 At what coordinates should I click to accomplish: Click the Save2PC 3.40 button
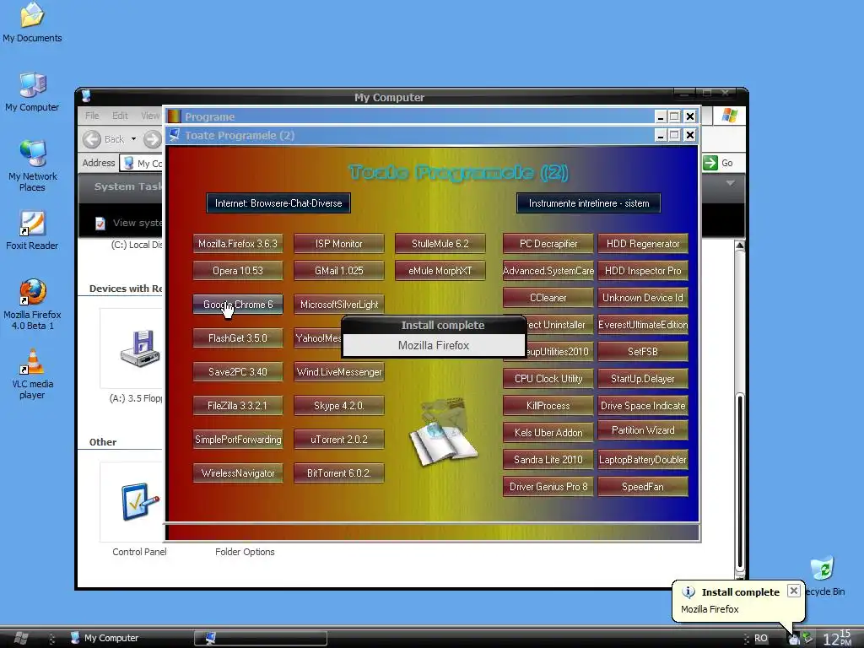pos(238,372)
